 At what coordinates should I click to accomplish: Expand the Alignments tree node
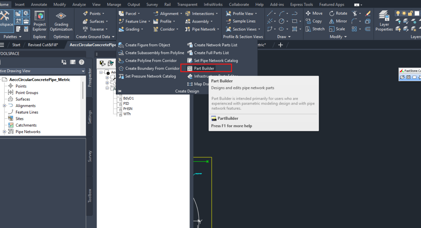[x=4, y=106]
